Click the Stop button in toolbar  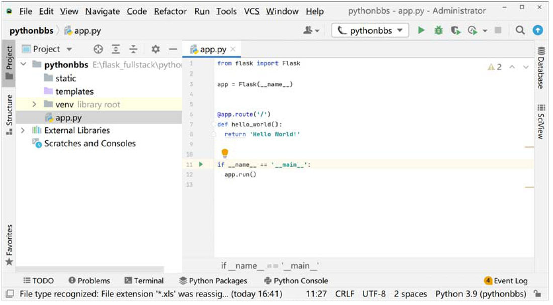pyautogui.click(x=498, y=30)
